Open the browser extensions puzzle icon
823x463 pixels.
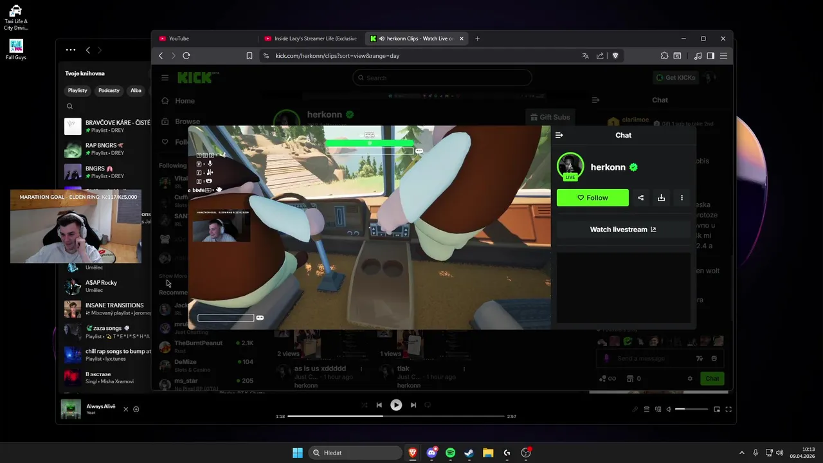(x=665, y=56)
